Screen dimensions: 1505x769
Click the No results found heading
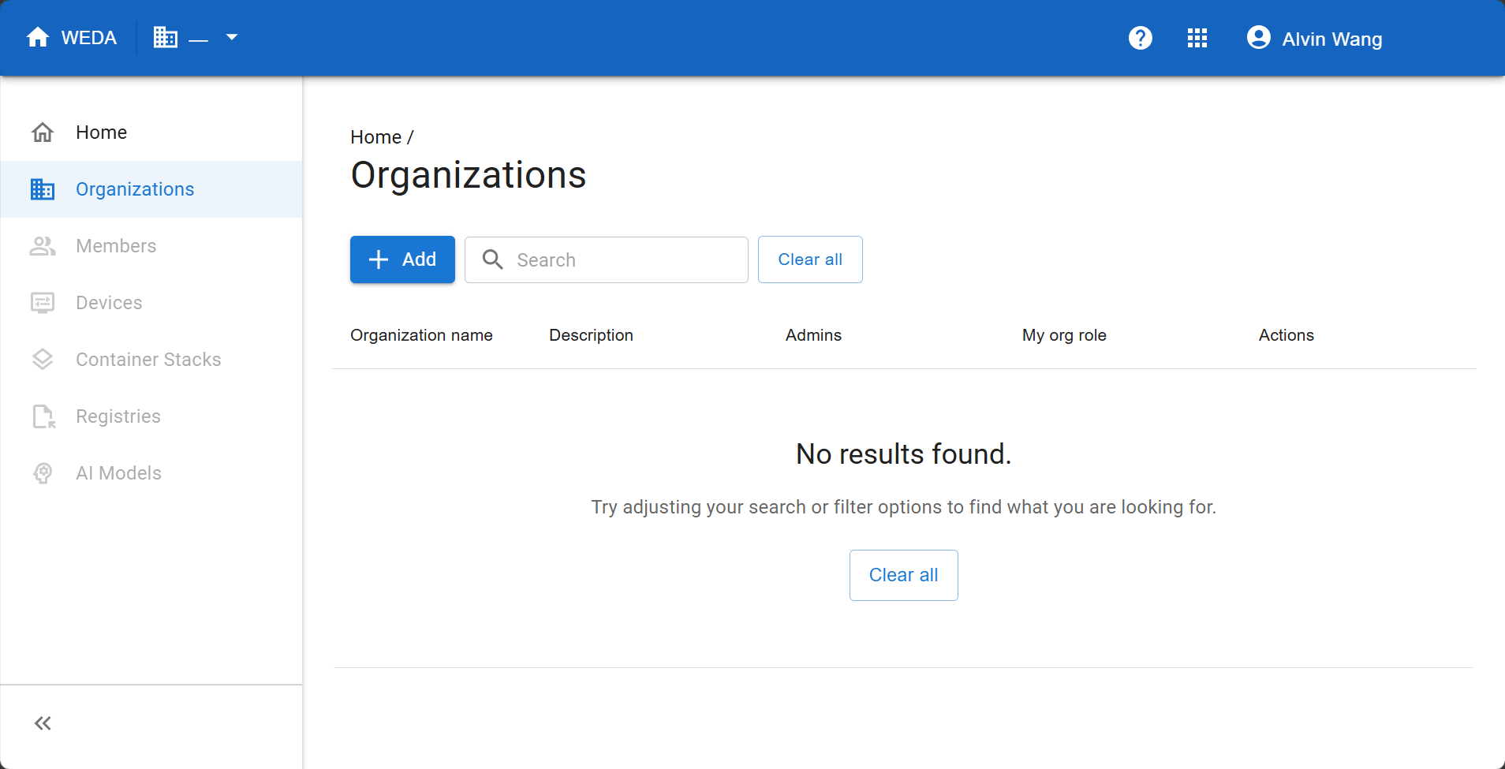pyautogui.click(x=904, y=454)
